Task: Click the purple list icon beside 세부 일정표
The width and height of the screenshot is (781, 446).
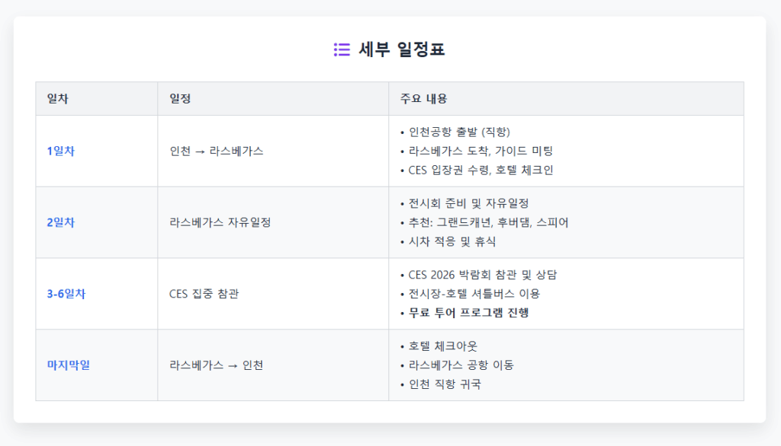Action: pyautogui.click(x=342, y=49)
